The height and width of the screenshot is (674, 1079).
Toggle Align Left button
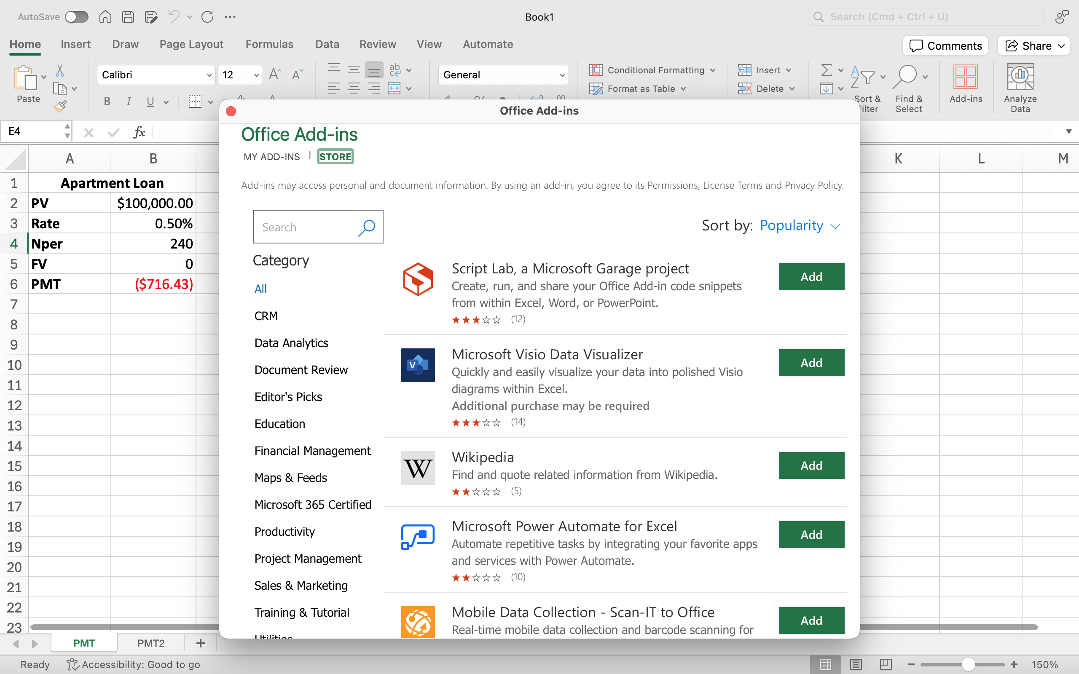[333, 88]
